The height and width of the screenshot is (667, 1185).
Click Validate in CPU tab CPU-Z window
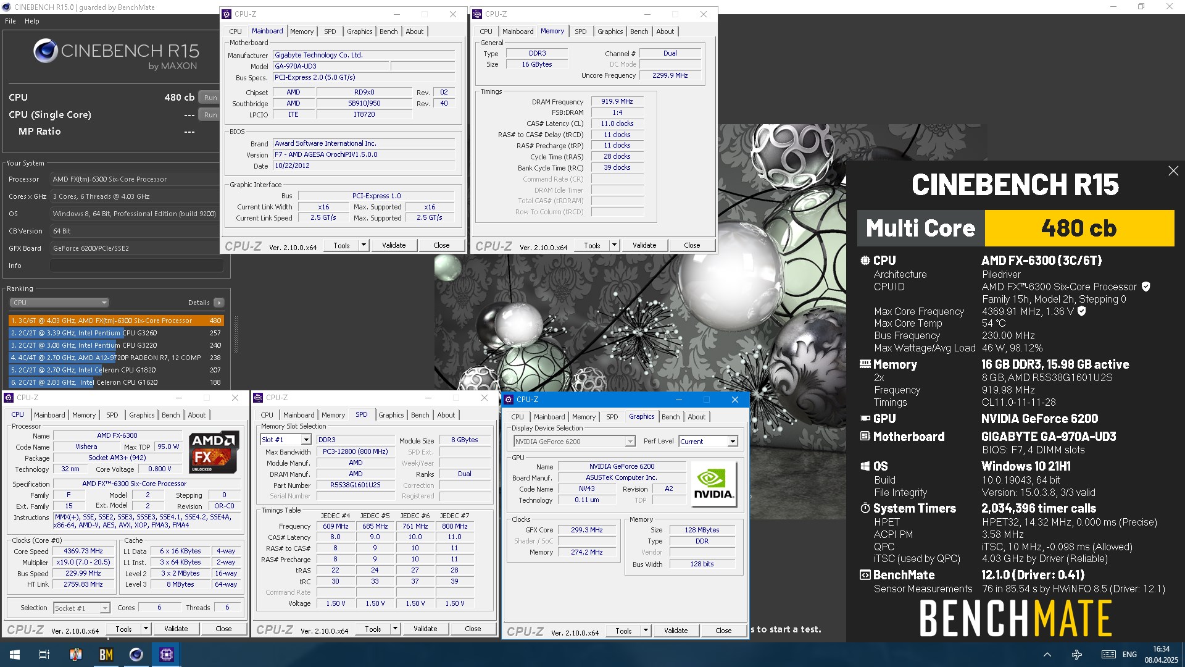(176, 629)
